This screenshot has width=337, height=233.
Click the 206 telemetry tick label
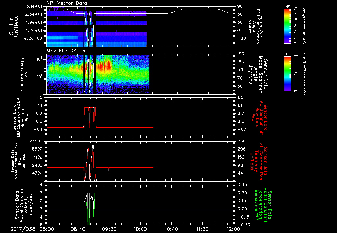(x=242, y=149)
